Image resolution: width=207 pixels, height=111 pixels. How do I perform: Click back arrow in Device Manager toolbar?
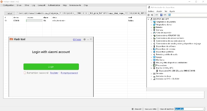click(149, 15)
